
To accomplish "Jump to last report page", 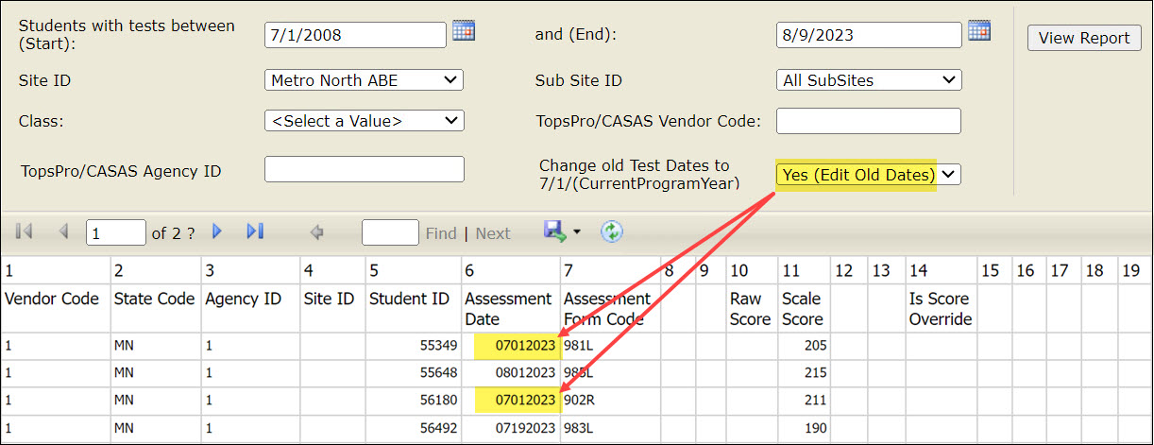I will 254,232.
